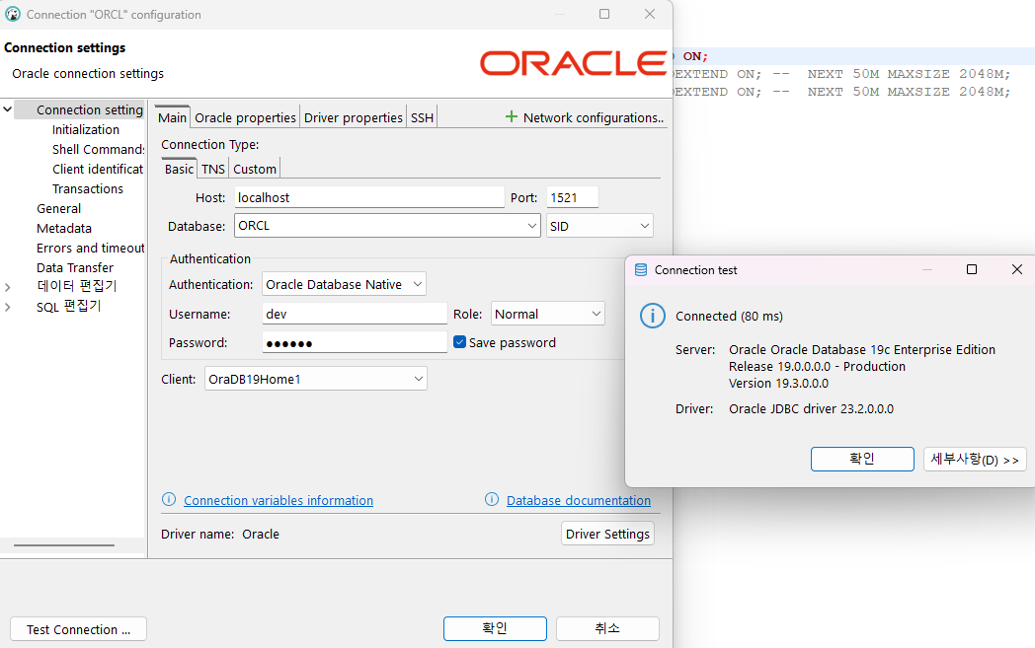Click the ORACLE logo
The height and width of the screenshot is (648, 1035).
coord(573,63)
